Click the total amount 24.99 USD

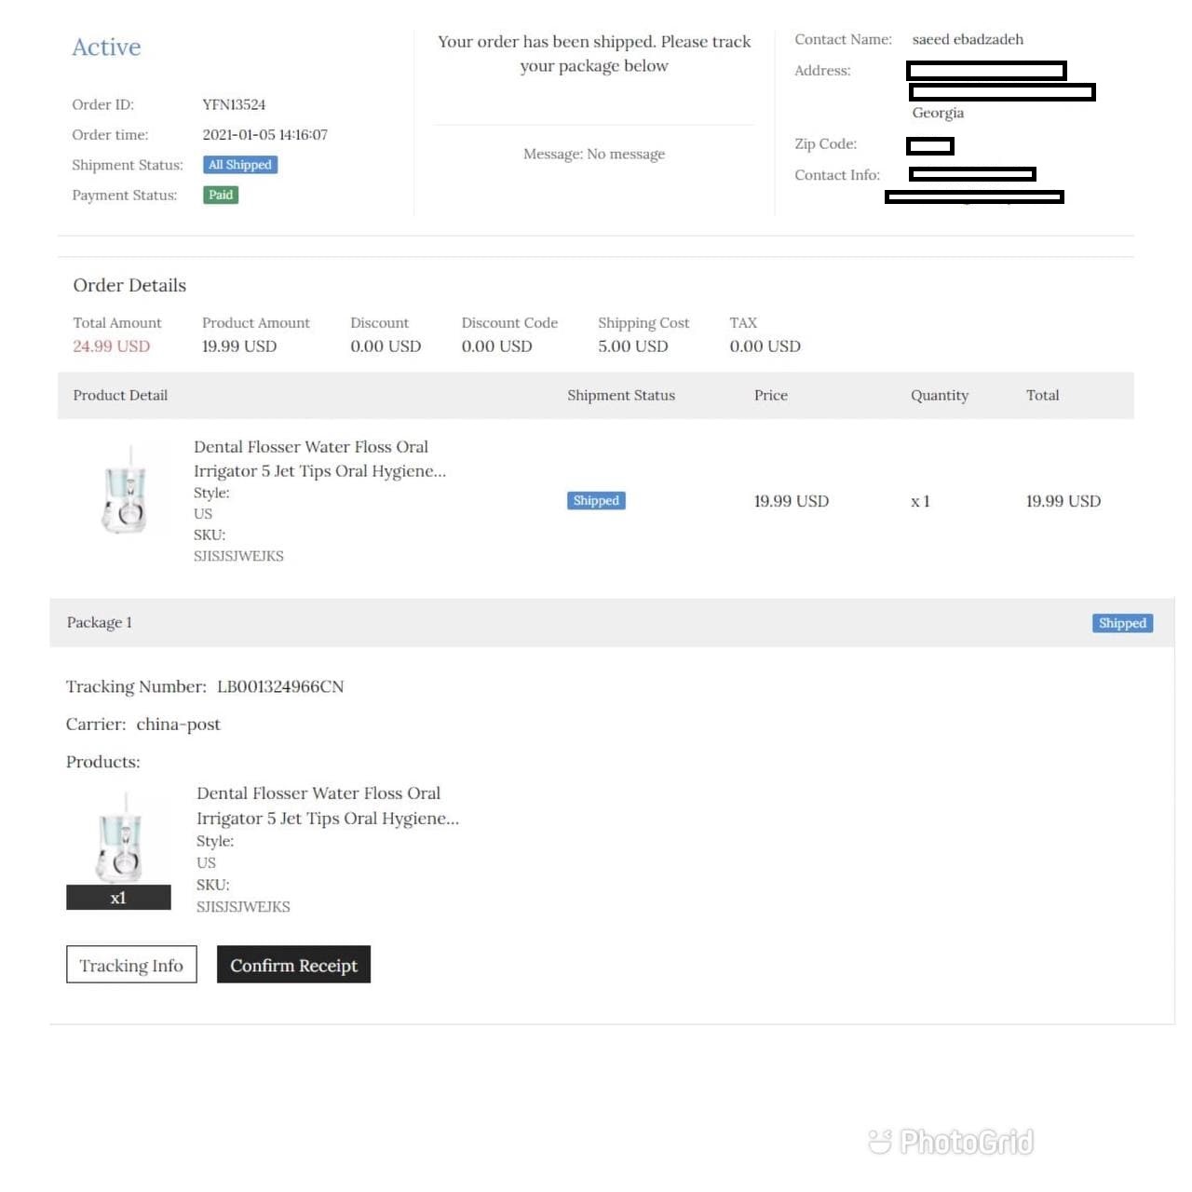(x=111, y=346)
